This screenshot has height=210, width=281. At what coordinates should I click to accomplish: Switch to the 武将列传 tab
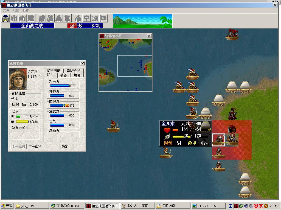point(54,70)
